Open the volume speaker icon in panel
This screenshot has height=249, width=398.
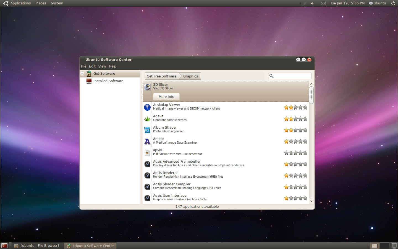[312, 3]
